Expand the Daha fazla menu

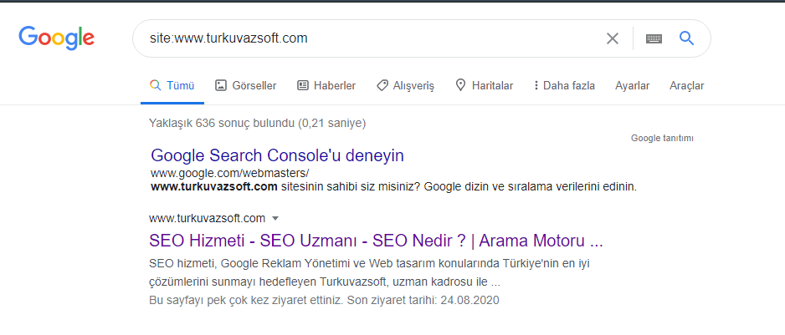(564, 85)
